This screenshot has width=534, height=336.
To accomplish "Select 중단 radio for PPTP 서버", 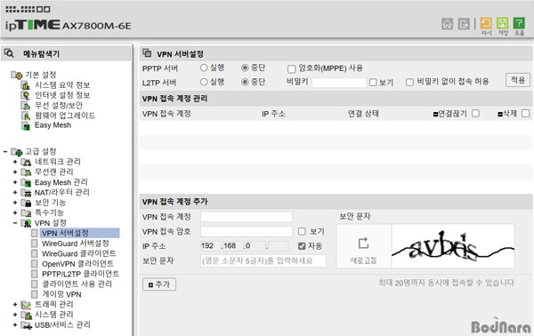I will click(245, 68).
